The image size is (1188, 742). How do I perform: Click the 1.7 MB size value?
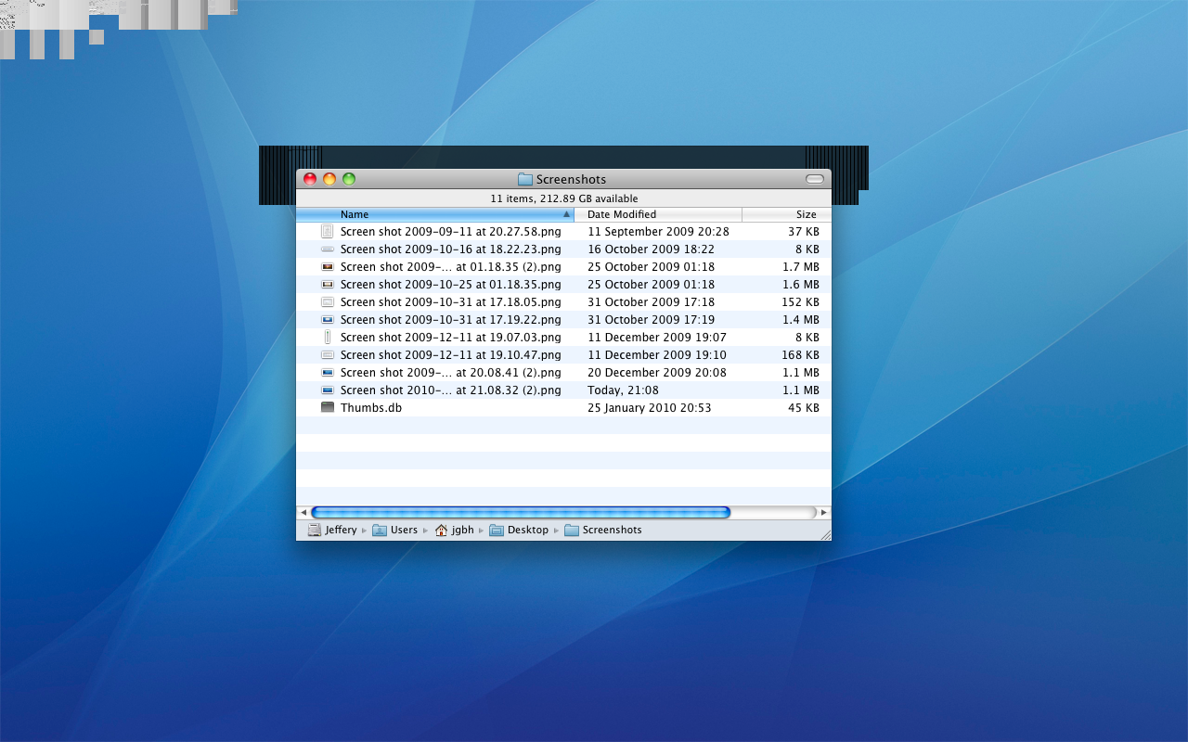pos(801,267)
